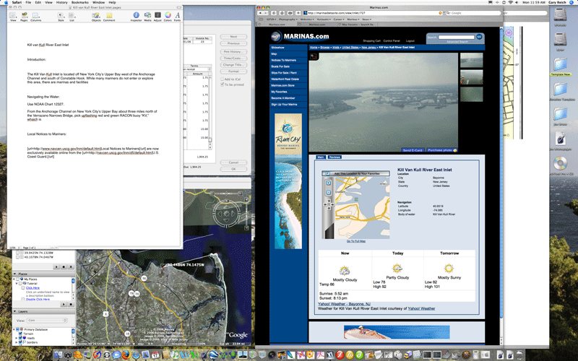578x361 pixels.
Task: Click the MARINAS.com globe logo
Action: coord(276,37)
